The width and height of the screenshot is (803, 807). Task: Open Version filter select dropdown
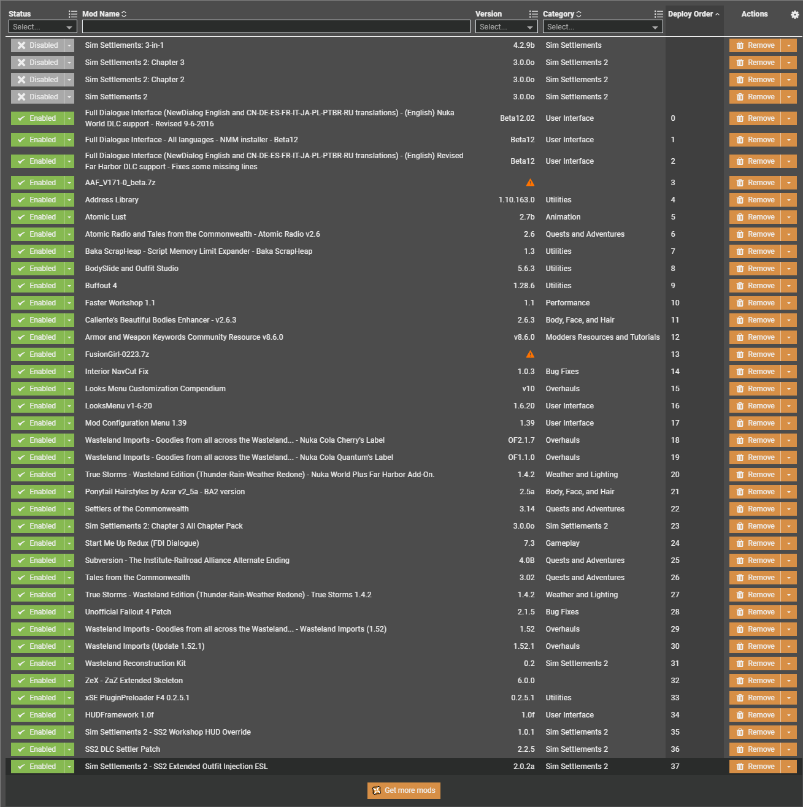click(x=507, y=26)
